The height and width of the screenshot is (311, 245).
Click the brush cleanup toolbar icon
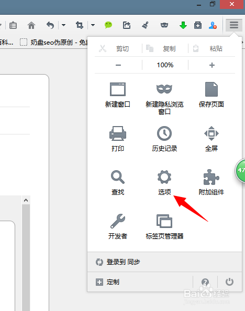(x=145, y=25)
